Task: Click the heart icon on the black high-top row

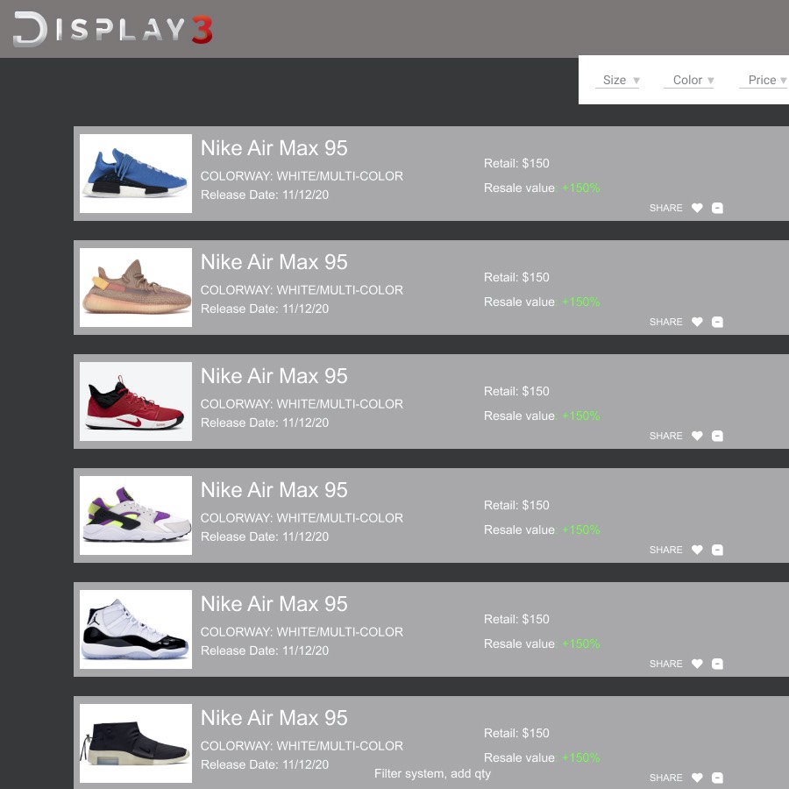Action: (x=697, y=778)
